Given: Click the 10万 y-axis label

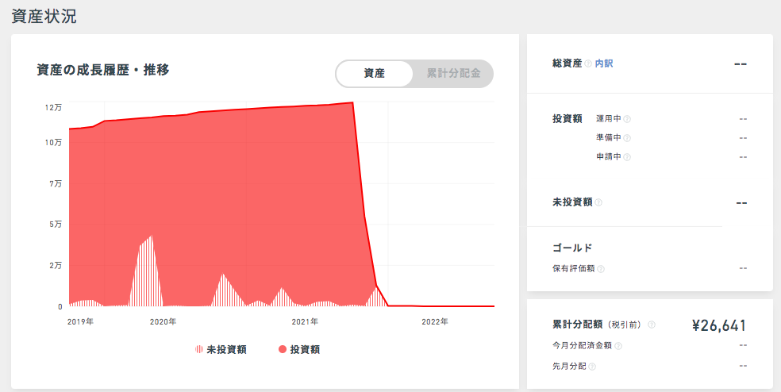Looking at the screenshot, I should pyautogui.click(x=54, y=143).
